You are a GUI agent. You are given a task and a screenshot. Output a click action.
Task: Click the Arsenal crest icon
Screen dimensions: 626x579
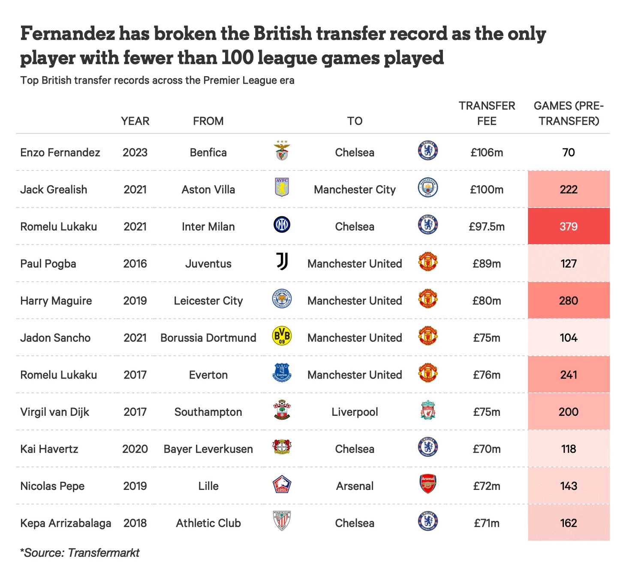[x=428, y=484]
